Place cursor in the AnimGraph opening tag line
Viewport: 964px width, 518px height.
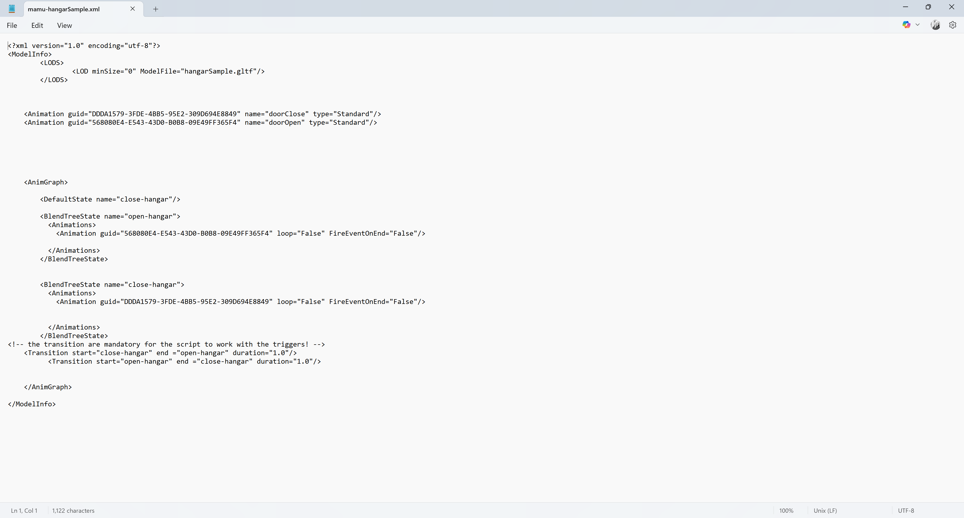coord(46,182)
